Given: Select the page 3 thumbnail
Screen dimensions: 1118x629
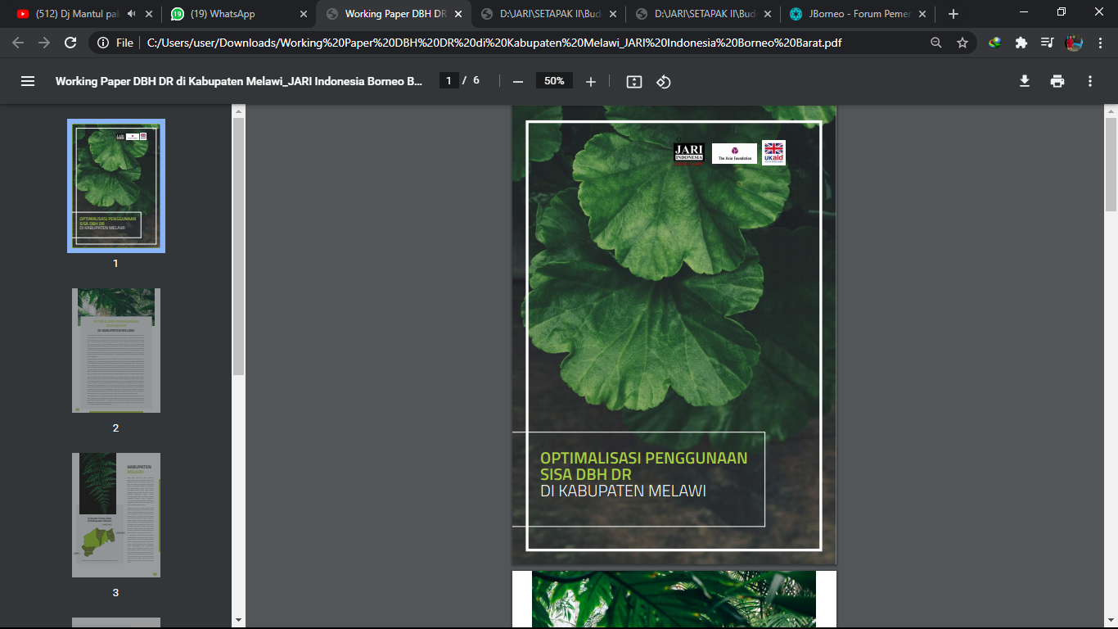Looking at the screenshot, I should pyautogui.click(x=115, y=514).
